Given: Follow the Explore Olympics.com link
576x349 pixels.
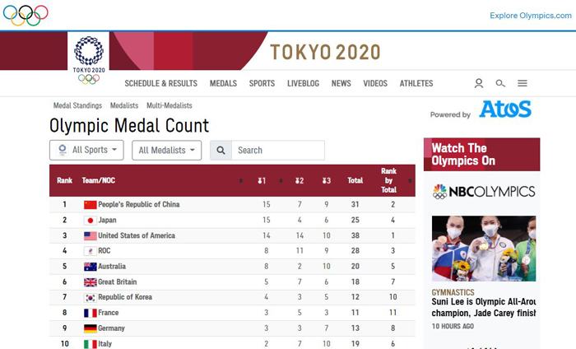Looking at the screenshot, I should point(531,16).
